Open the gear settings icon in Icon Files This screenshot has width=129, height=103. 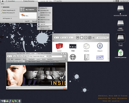(86, 38)
